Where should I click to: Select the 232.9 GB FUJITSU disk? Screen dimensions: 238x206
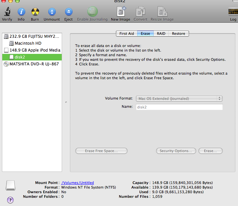tap(32, 36)
